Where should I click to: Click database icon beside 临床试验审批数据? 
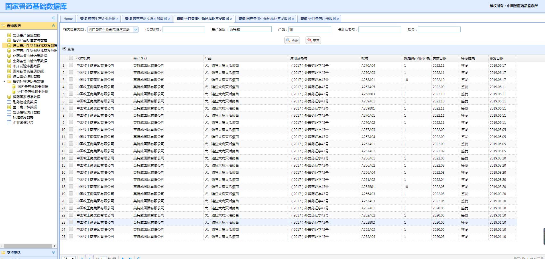[x=9, y=66]
